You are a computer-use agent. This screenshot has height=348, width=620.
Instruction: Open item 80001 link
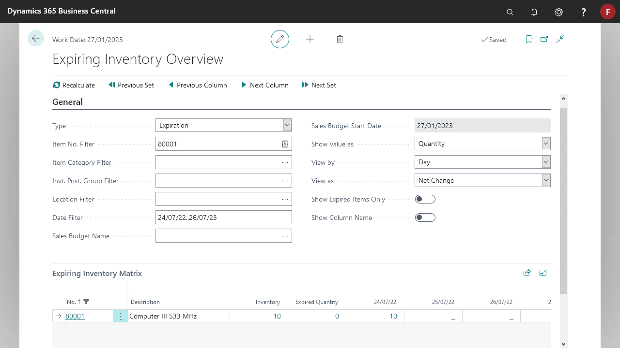click(x=75, y=316)
